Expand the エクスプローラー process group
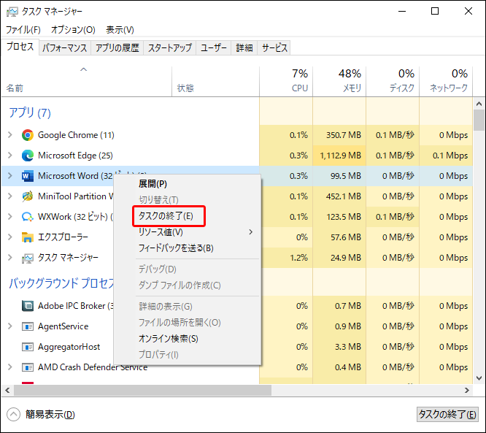Image resolution: width=486 pixels, height=433 pixels. pyautogui.click(x=10, y=237)
